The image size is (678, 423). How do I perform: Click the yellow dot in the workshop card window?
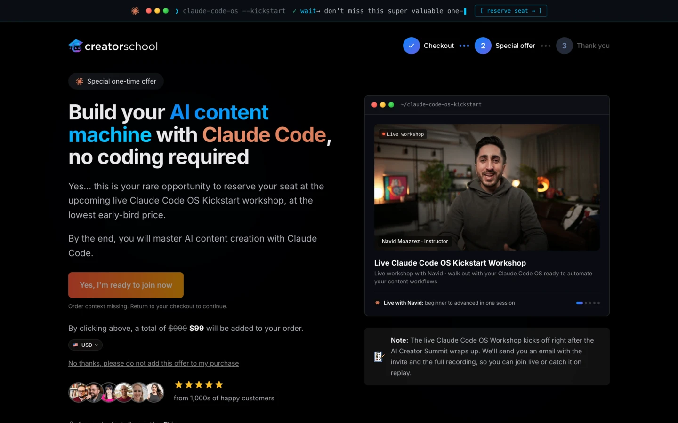[x=383, y=105]
